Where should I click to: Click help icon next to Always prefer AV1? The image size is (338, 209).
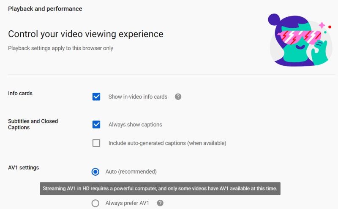tap(160, 203)
